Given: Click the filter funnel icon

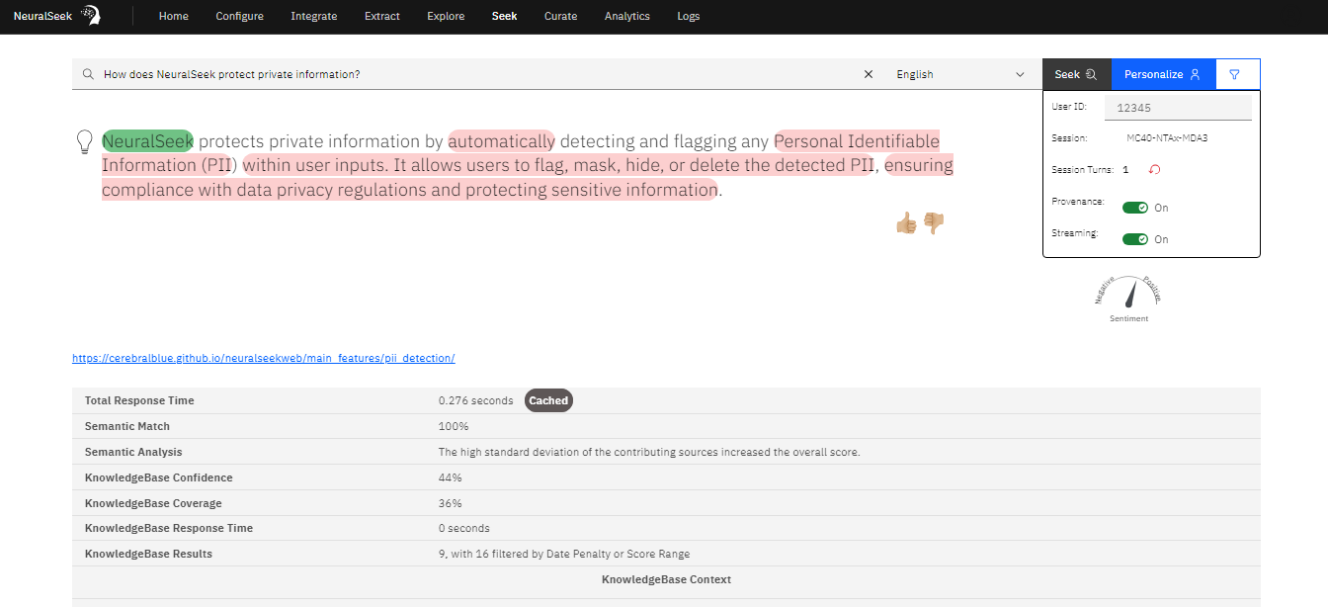Looking at the screenshot, I should (1234, 74).
